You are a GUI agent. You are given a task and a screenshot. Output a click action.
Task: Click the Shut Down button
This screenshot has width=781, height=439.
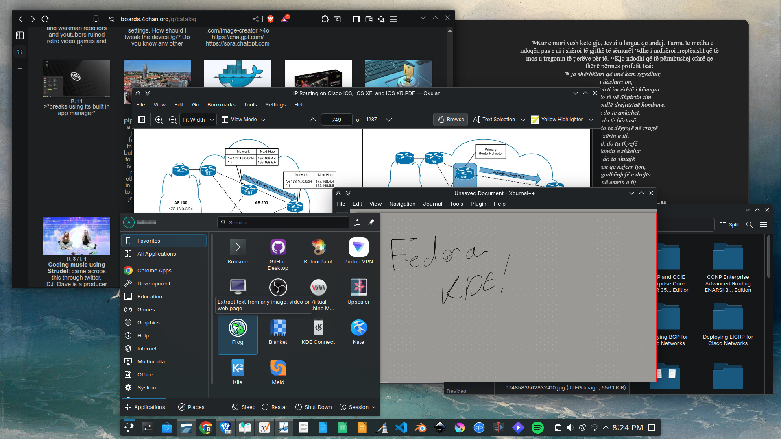(x=313, y=407)
